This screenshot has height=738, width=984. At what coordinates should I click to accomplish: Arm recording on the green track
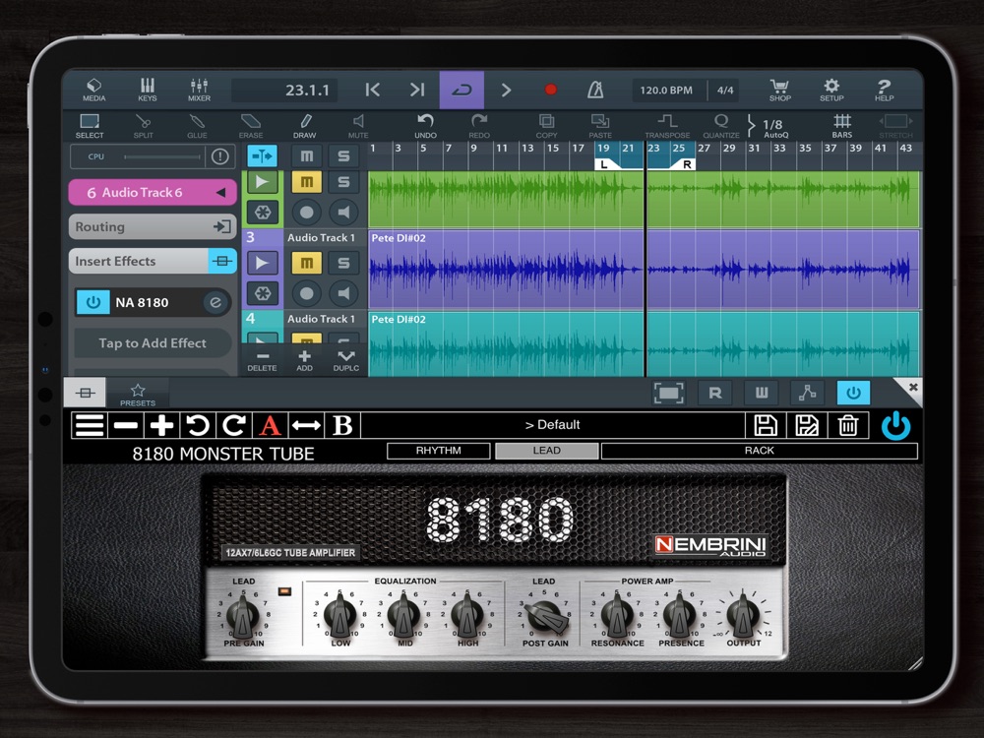point(306,213)
